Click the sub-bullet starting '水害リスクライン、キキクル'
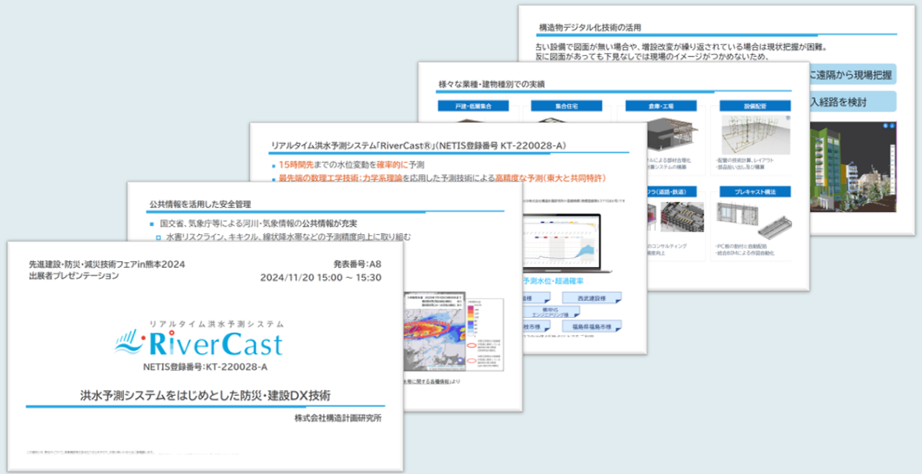 [288, 237]
